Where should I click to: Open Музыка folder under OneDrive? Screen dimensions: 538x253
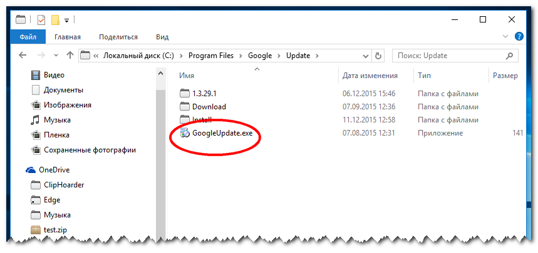click(57, 215)
